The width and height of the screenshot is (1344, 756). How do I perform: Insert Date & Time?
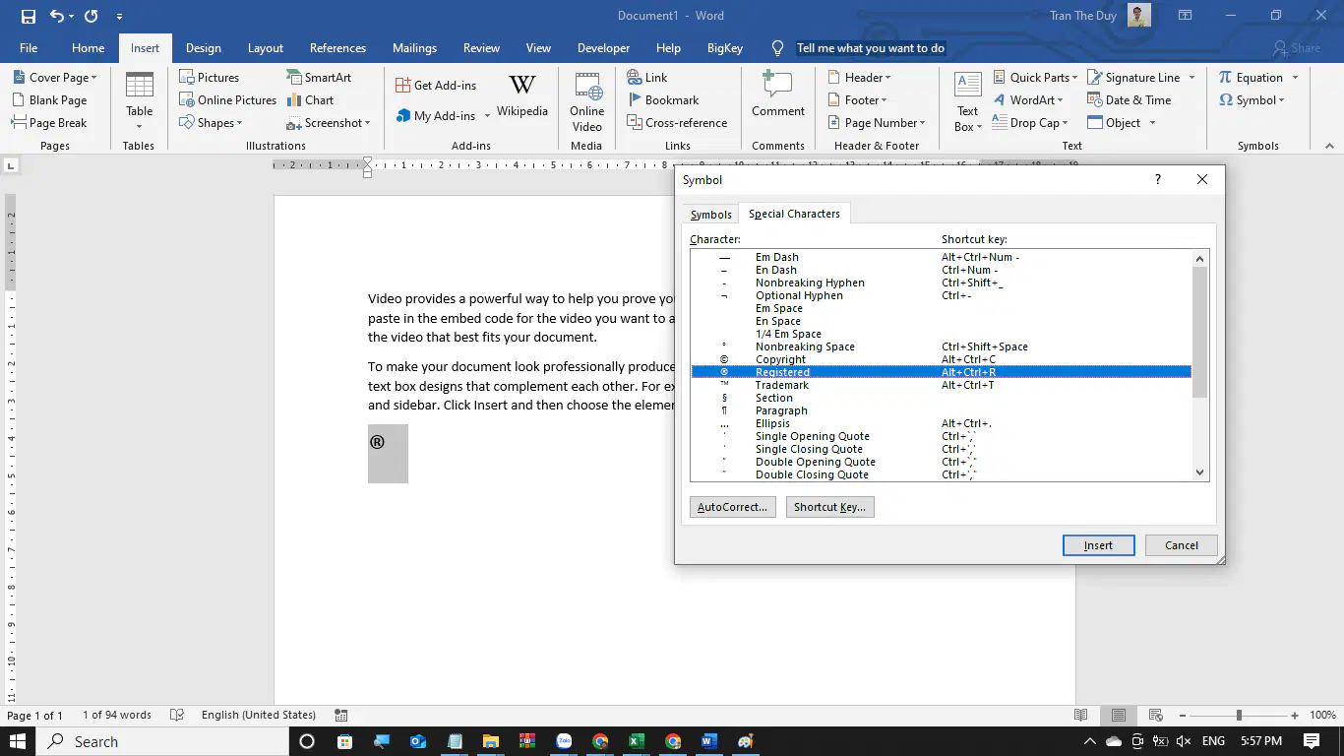coord(1130,100)
